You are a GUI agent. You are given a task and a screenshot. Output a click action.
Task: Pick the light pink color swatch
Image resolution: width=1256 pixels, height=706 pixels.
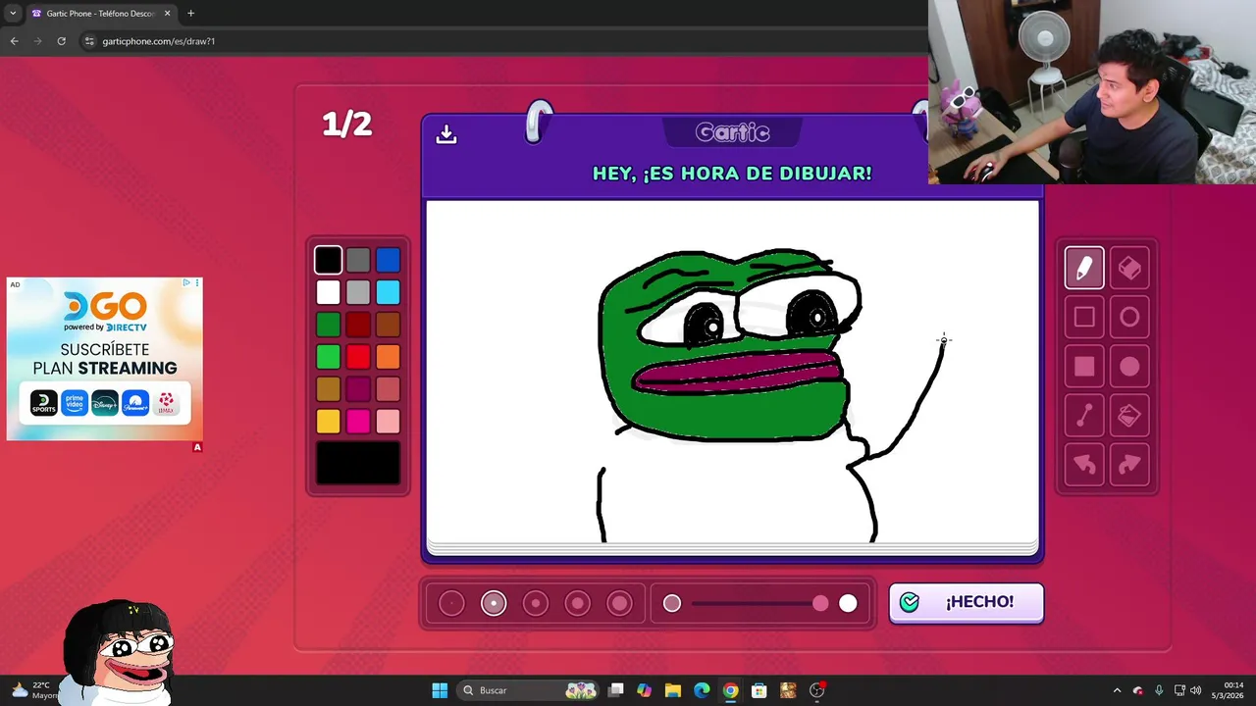click(x=388, y=422)
